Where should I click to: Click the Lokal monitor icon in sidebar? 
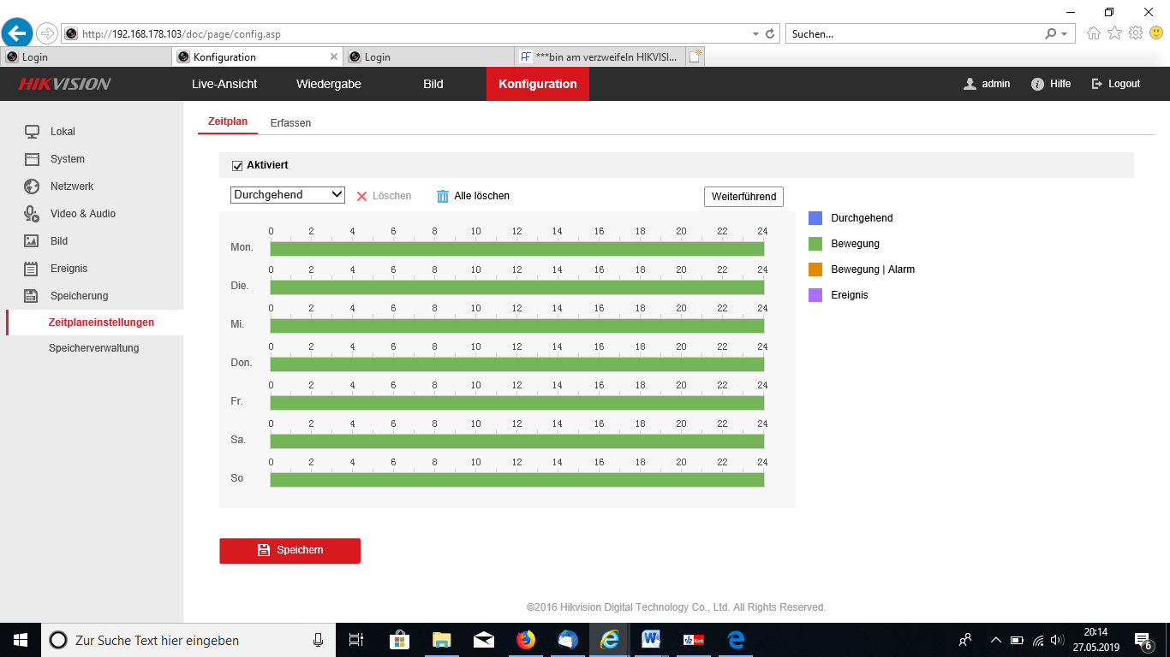[x=32, y=132]
